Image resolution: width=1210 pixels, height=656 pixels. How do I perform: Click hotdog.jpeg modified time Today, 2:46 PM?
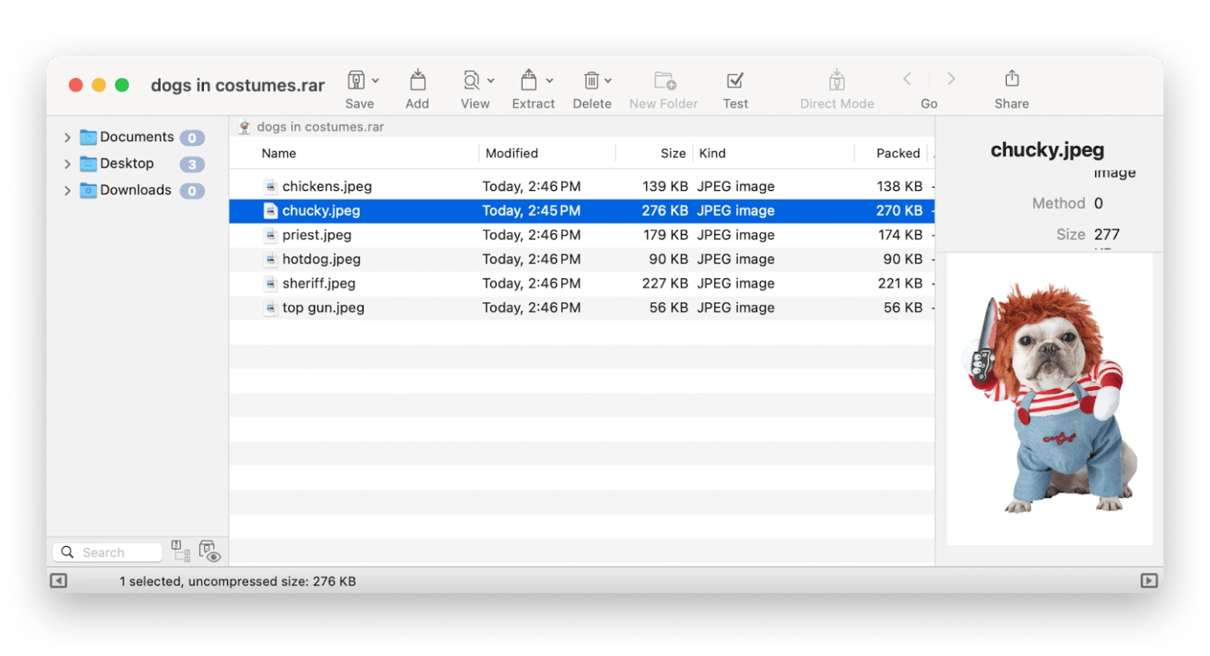531,259
